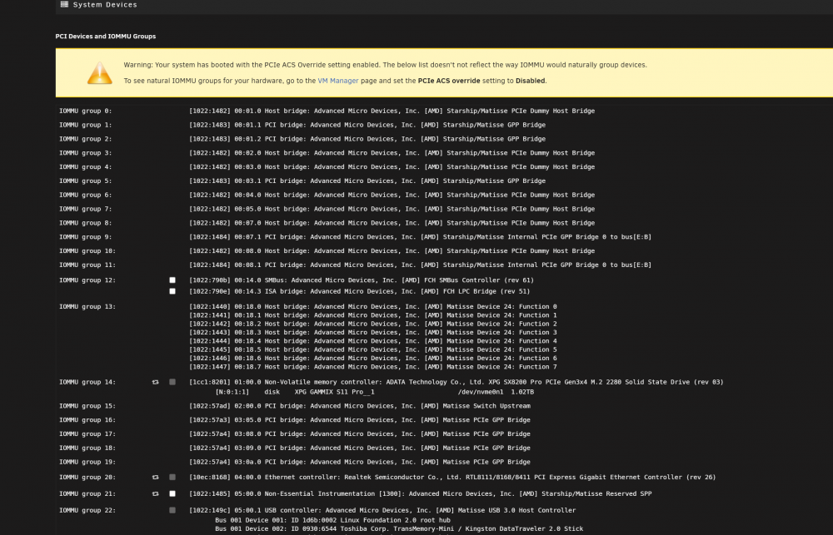Viewport: 833px width, 535px height.
Task: Click the 00:03.0 Dummy Host Bridge row
Action: [x=392, y=166]
